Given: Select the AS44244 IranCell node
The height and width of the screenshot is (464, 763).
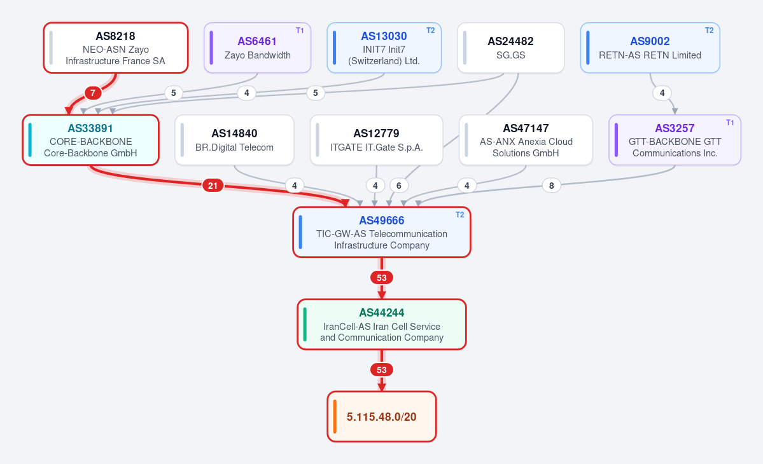Looking at the screenshot, I should 382,325.
